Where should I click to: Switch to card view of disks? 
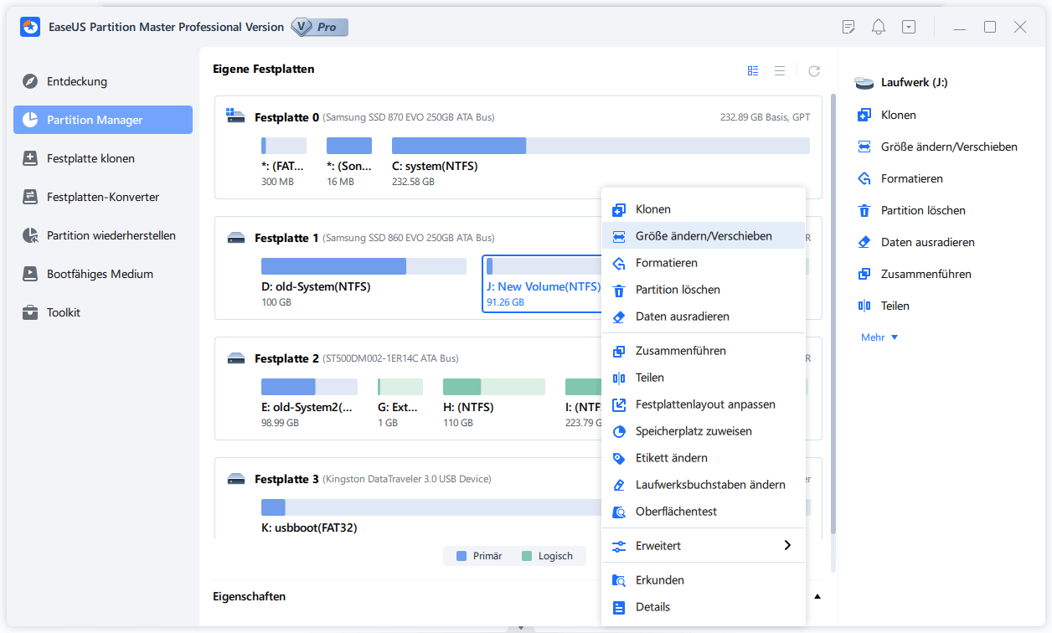(753, 71)
